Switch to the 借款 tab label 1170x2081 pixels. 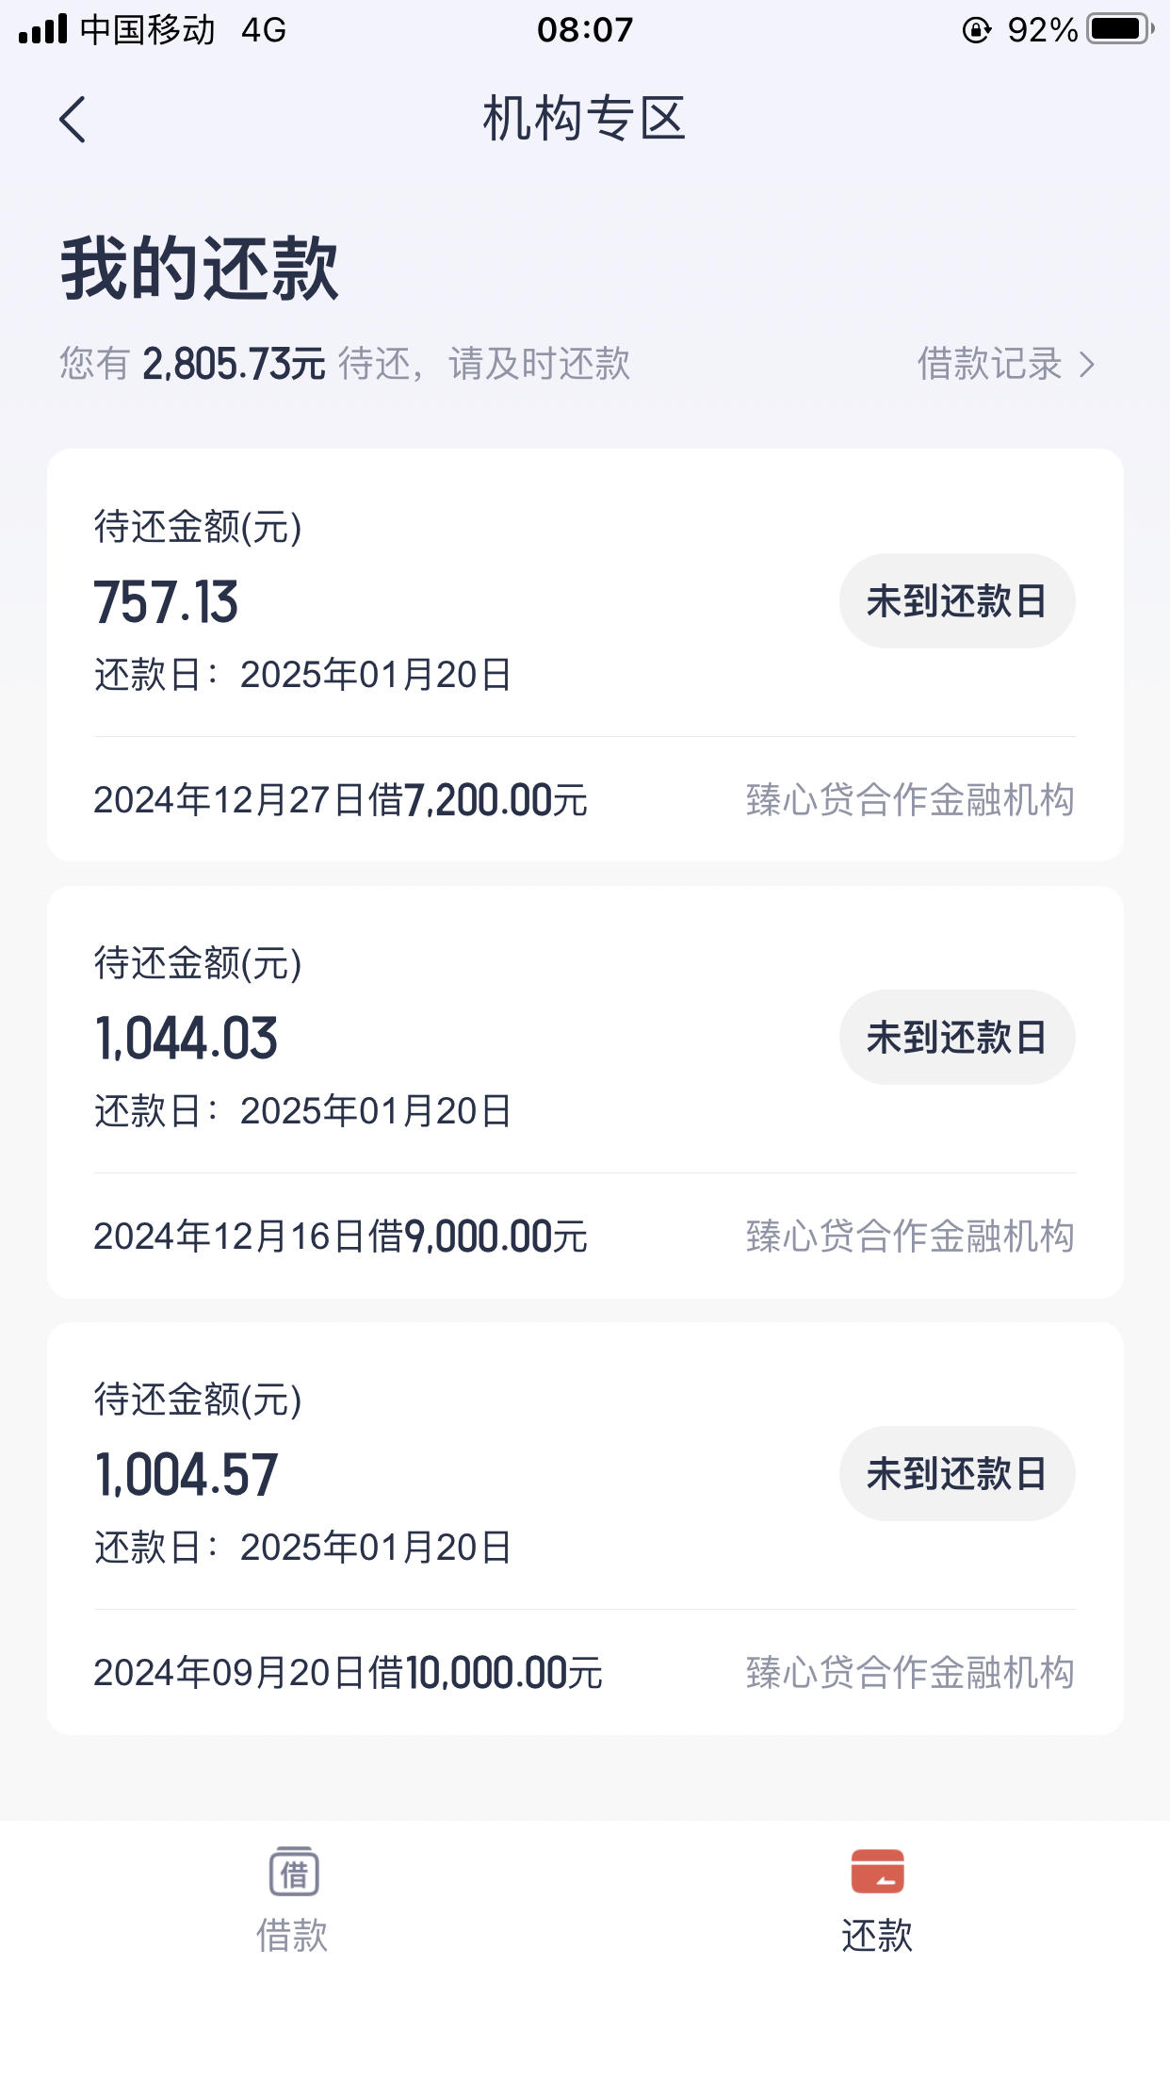point(292,1936)
